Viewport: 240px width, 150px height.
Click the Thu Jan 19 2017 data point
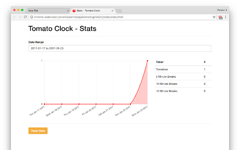[x=79, y=104]
